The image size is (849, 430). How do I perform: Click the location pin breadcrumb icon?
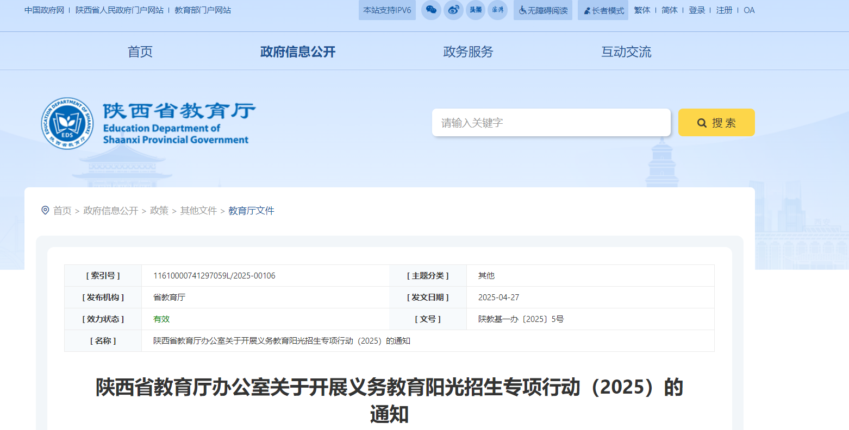click(45, 210)
